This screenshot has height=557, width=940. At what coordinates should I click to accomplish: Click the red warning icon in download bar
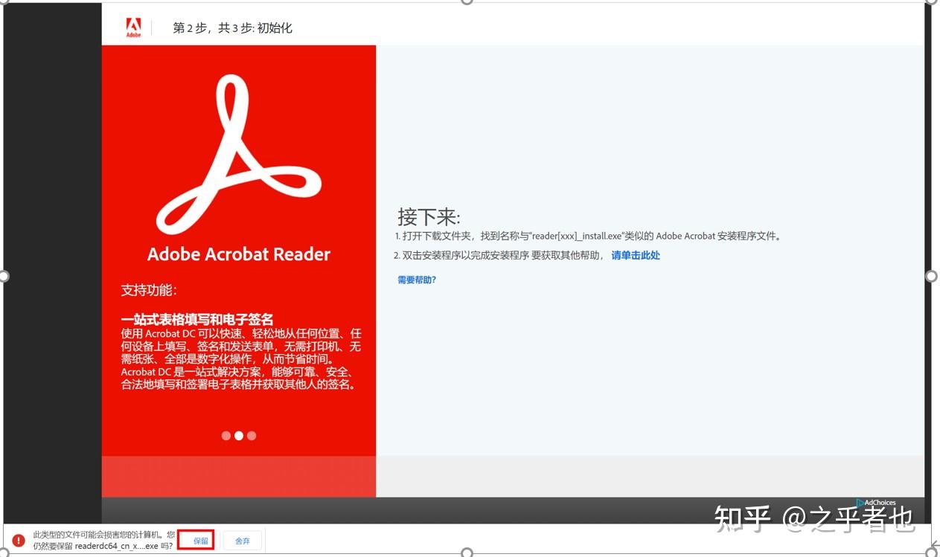click(x=19, y=540)
